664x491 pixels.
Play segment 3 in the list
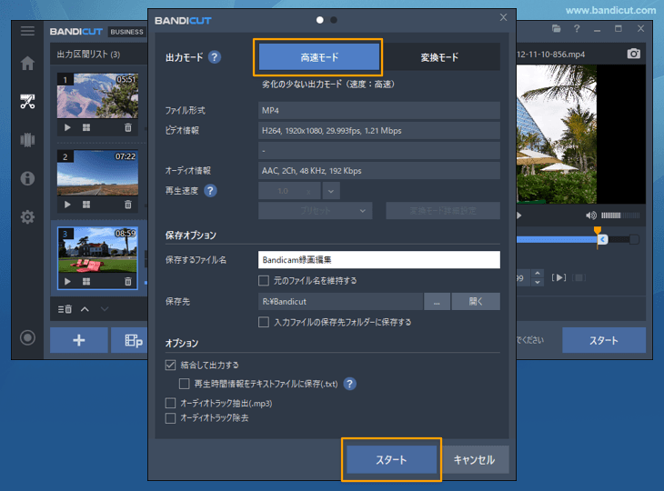point(67,282)
